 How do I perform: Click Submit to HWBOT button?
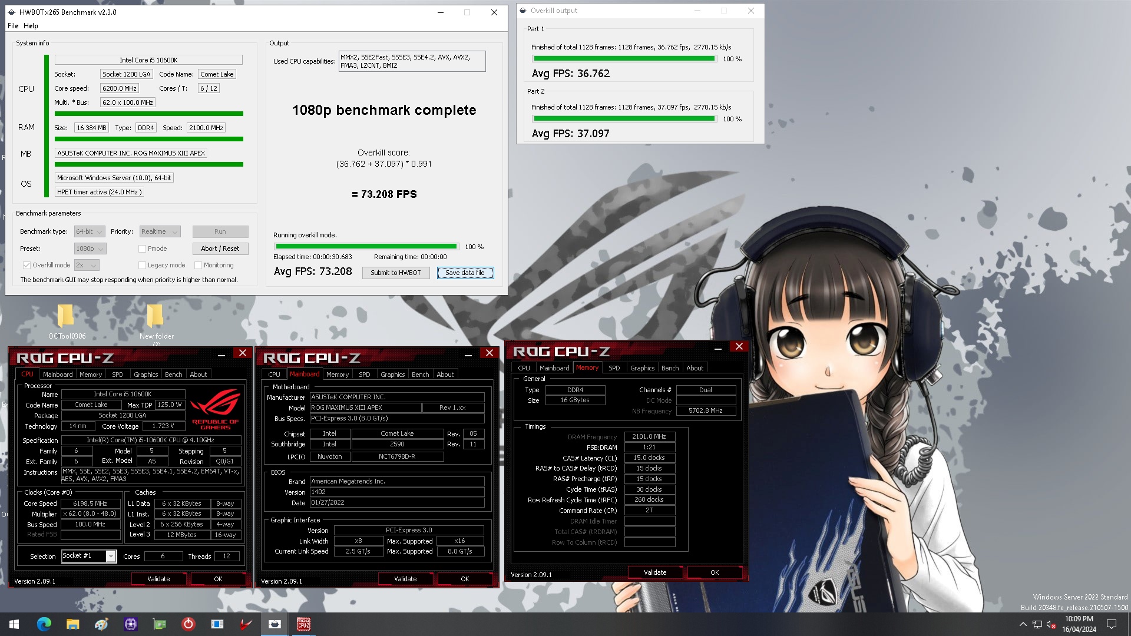[x=396, y=273]
